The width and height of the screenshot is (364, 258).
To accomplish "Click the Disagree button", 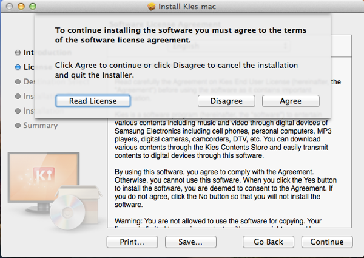I will pos(226,101).
